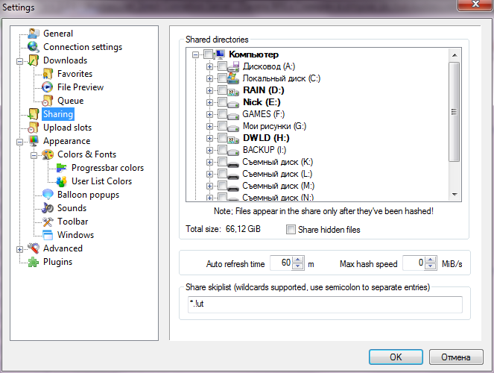
Task: Click the Share skiplist text field
Action: 325,304
